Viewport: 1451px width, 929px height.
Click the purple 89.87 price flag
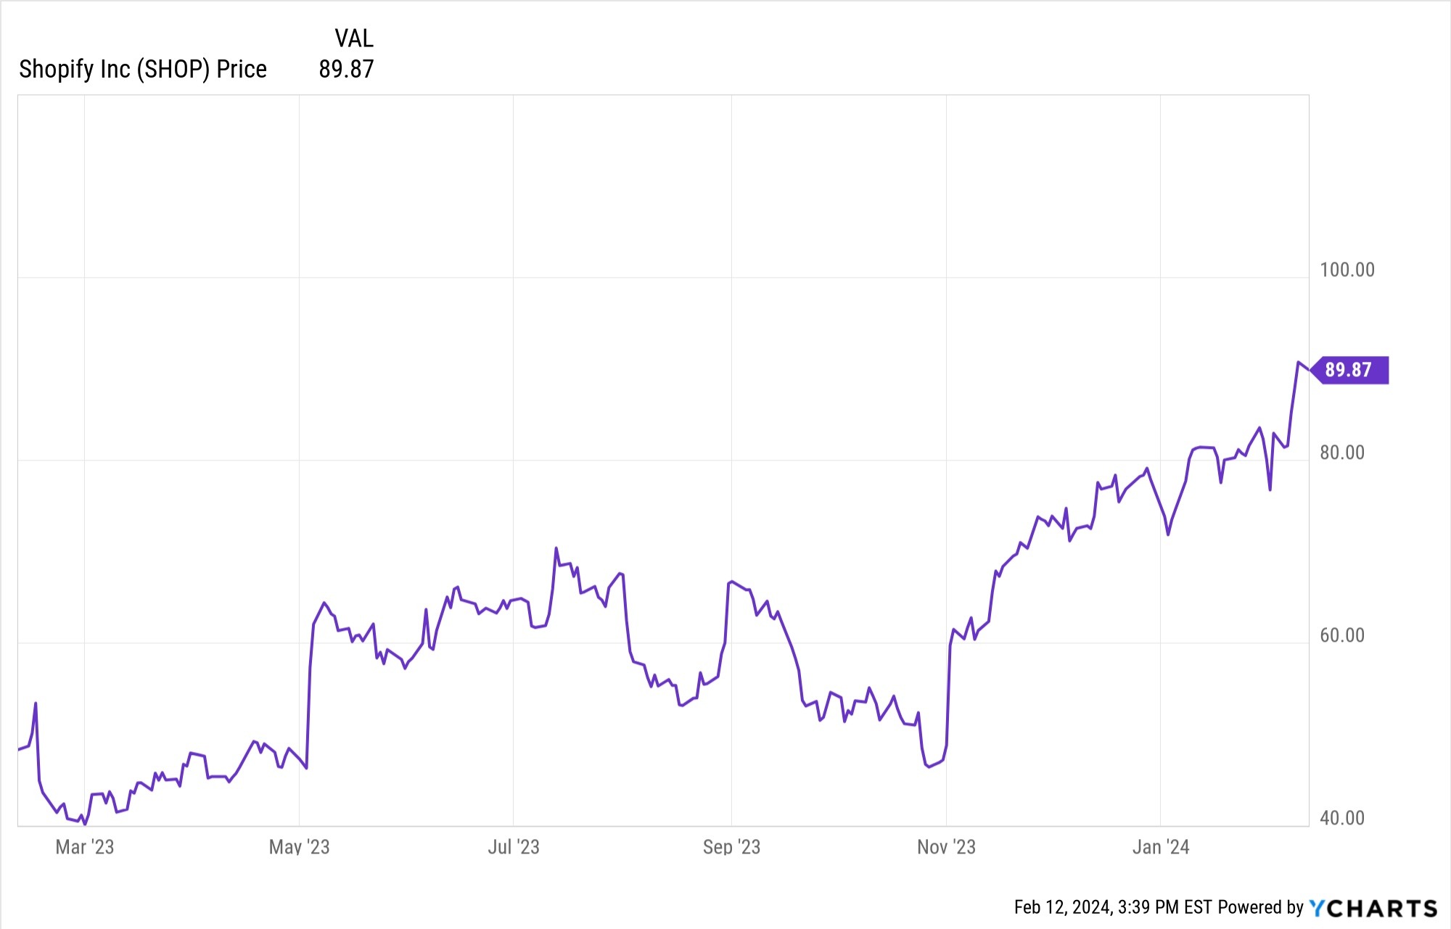(x=1349, y=370)
